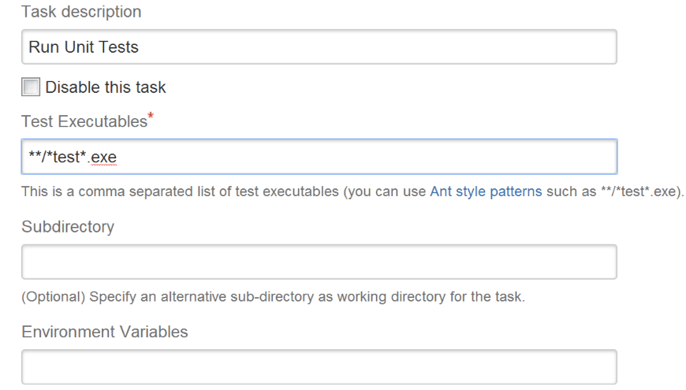Click the "Subdirectory" field label
The image size is (686, 390).
68,227
